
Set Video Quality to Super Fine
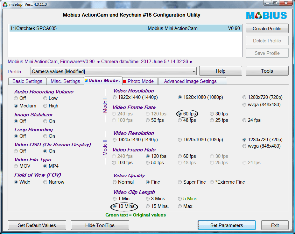[x=192, y=182]
